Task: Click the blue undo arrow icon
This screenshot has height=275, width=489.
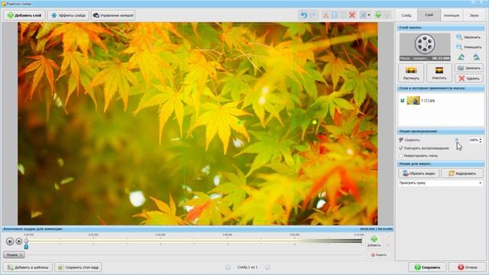Action: click(x=303, y=15)
